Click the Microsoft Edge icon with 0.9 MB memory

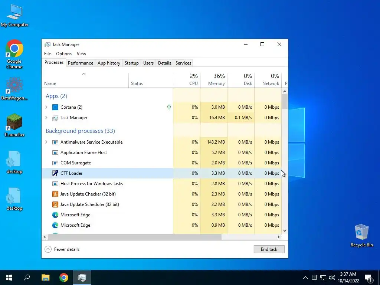[55, 225]
